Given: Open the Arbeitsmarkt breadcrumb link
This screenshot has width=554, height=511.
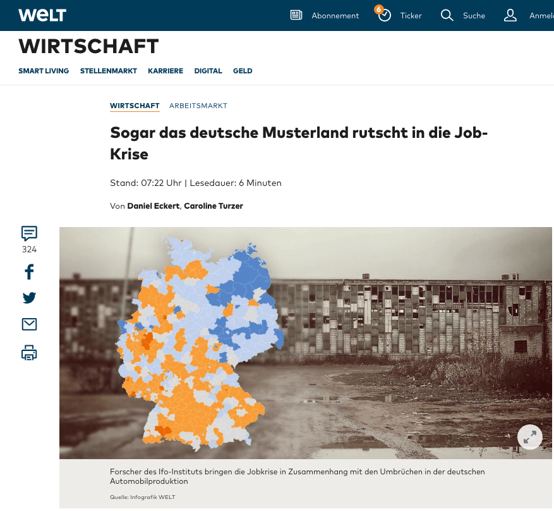Looking at the screenshot, I should [198, 106].
